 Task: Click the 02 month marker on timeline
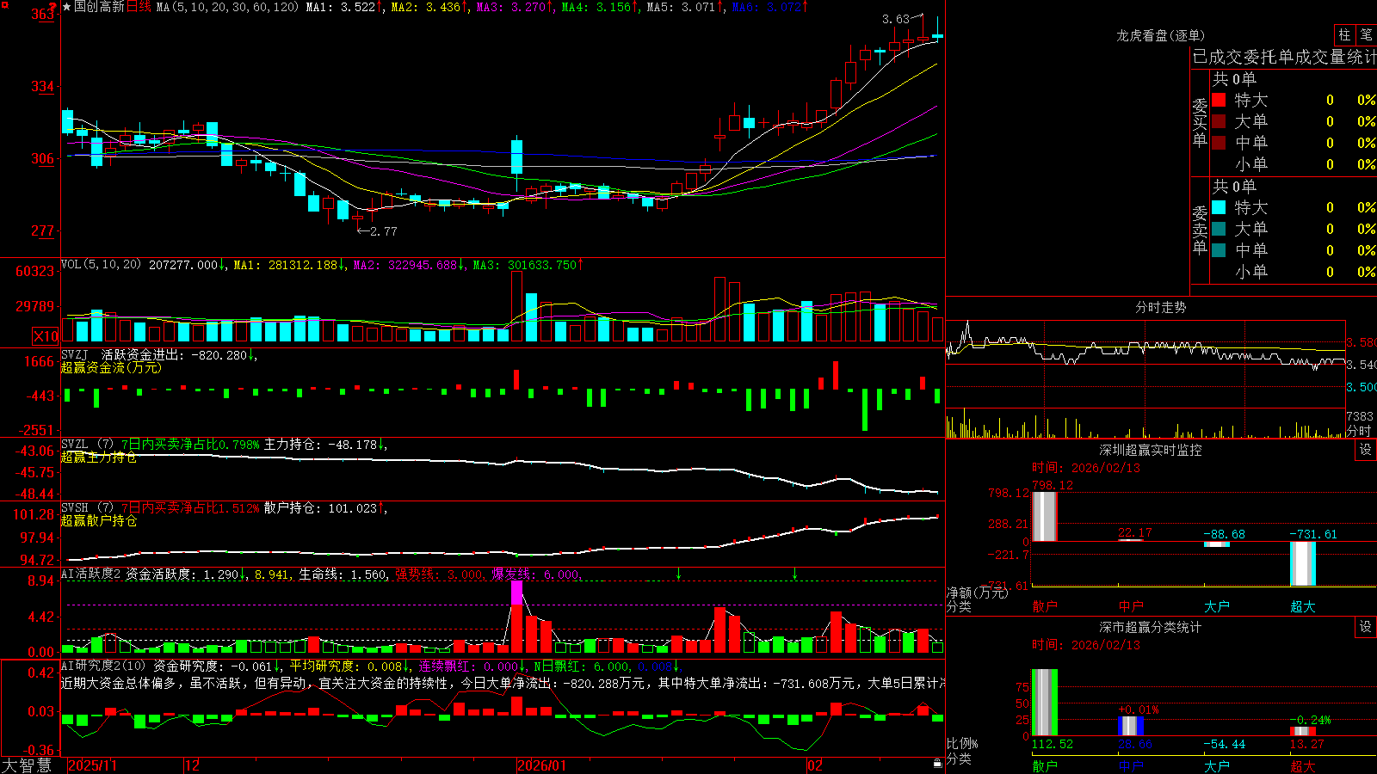(814, 765)
